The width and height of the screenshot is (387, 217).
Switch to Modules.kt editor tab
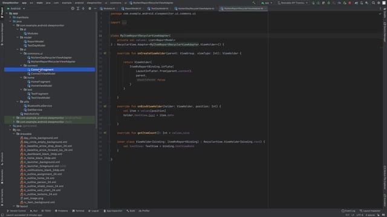108,8
